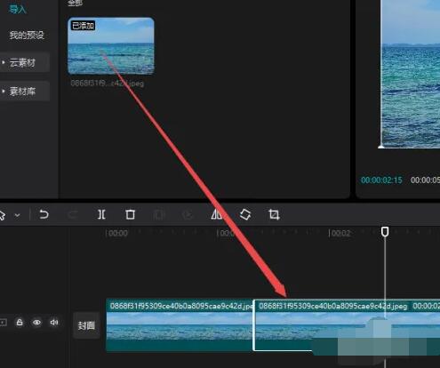Toggle track lock icon
Screen dimensions: 440x368
coord(20,322)
